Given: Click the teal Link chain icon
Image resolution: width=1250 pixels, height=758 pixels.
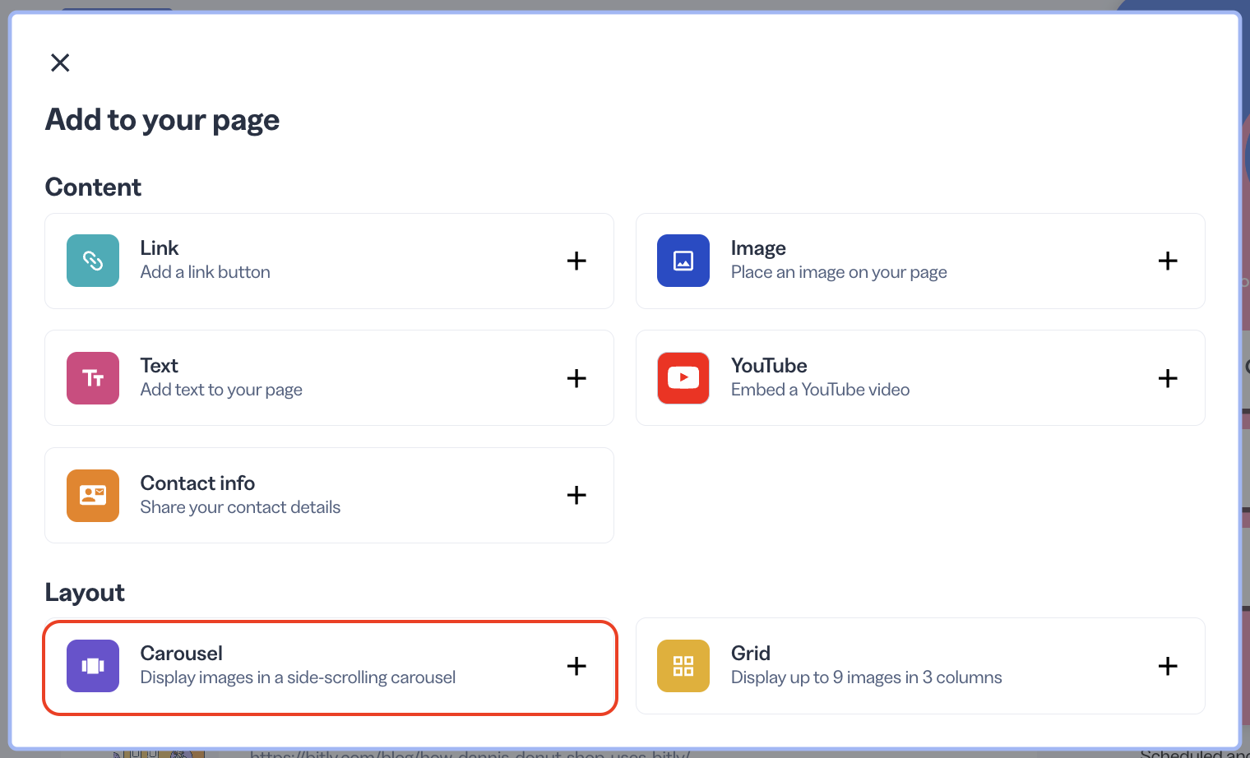Looking at the screenshot, I should click(x=93, y=261).
